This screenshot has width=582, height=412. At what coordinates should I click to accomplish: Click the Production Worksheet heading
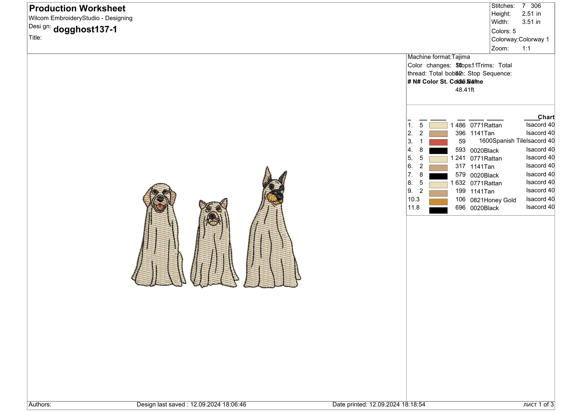coord(77,8)
